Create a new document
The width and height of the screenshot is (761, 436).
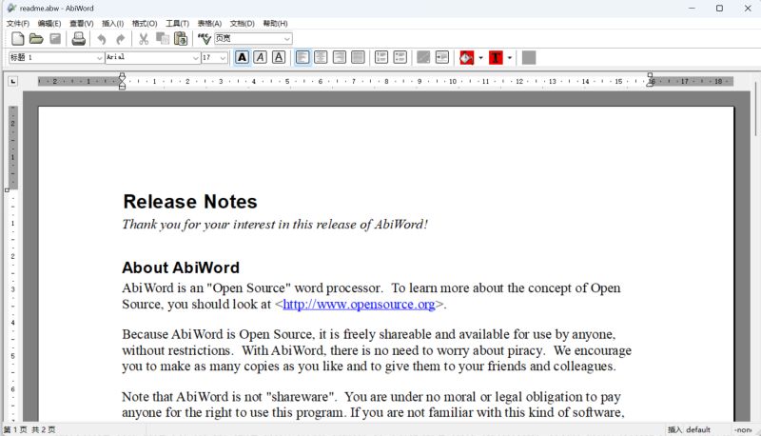coord(17,39)
